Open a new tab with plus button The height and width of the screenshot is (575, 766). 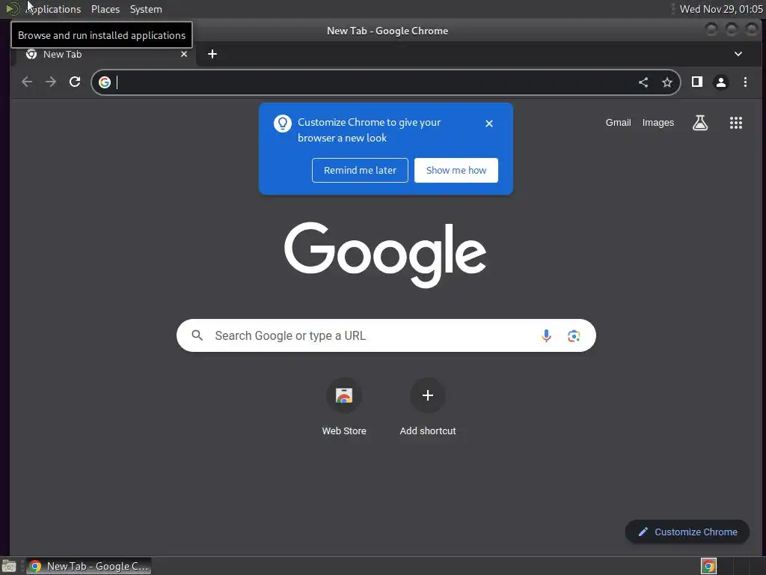(212, 54)
